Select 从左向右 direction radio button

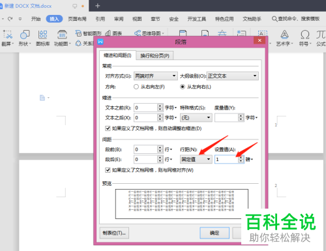coord(183,87)
